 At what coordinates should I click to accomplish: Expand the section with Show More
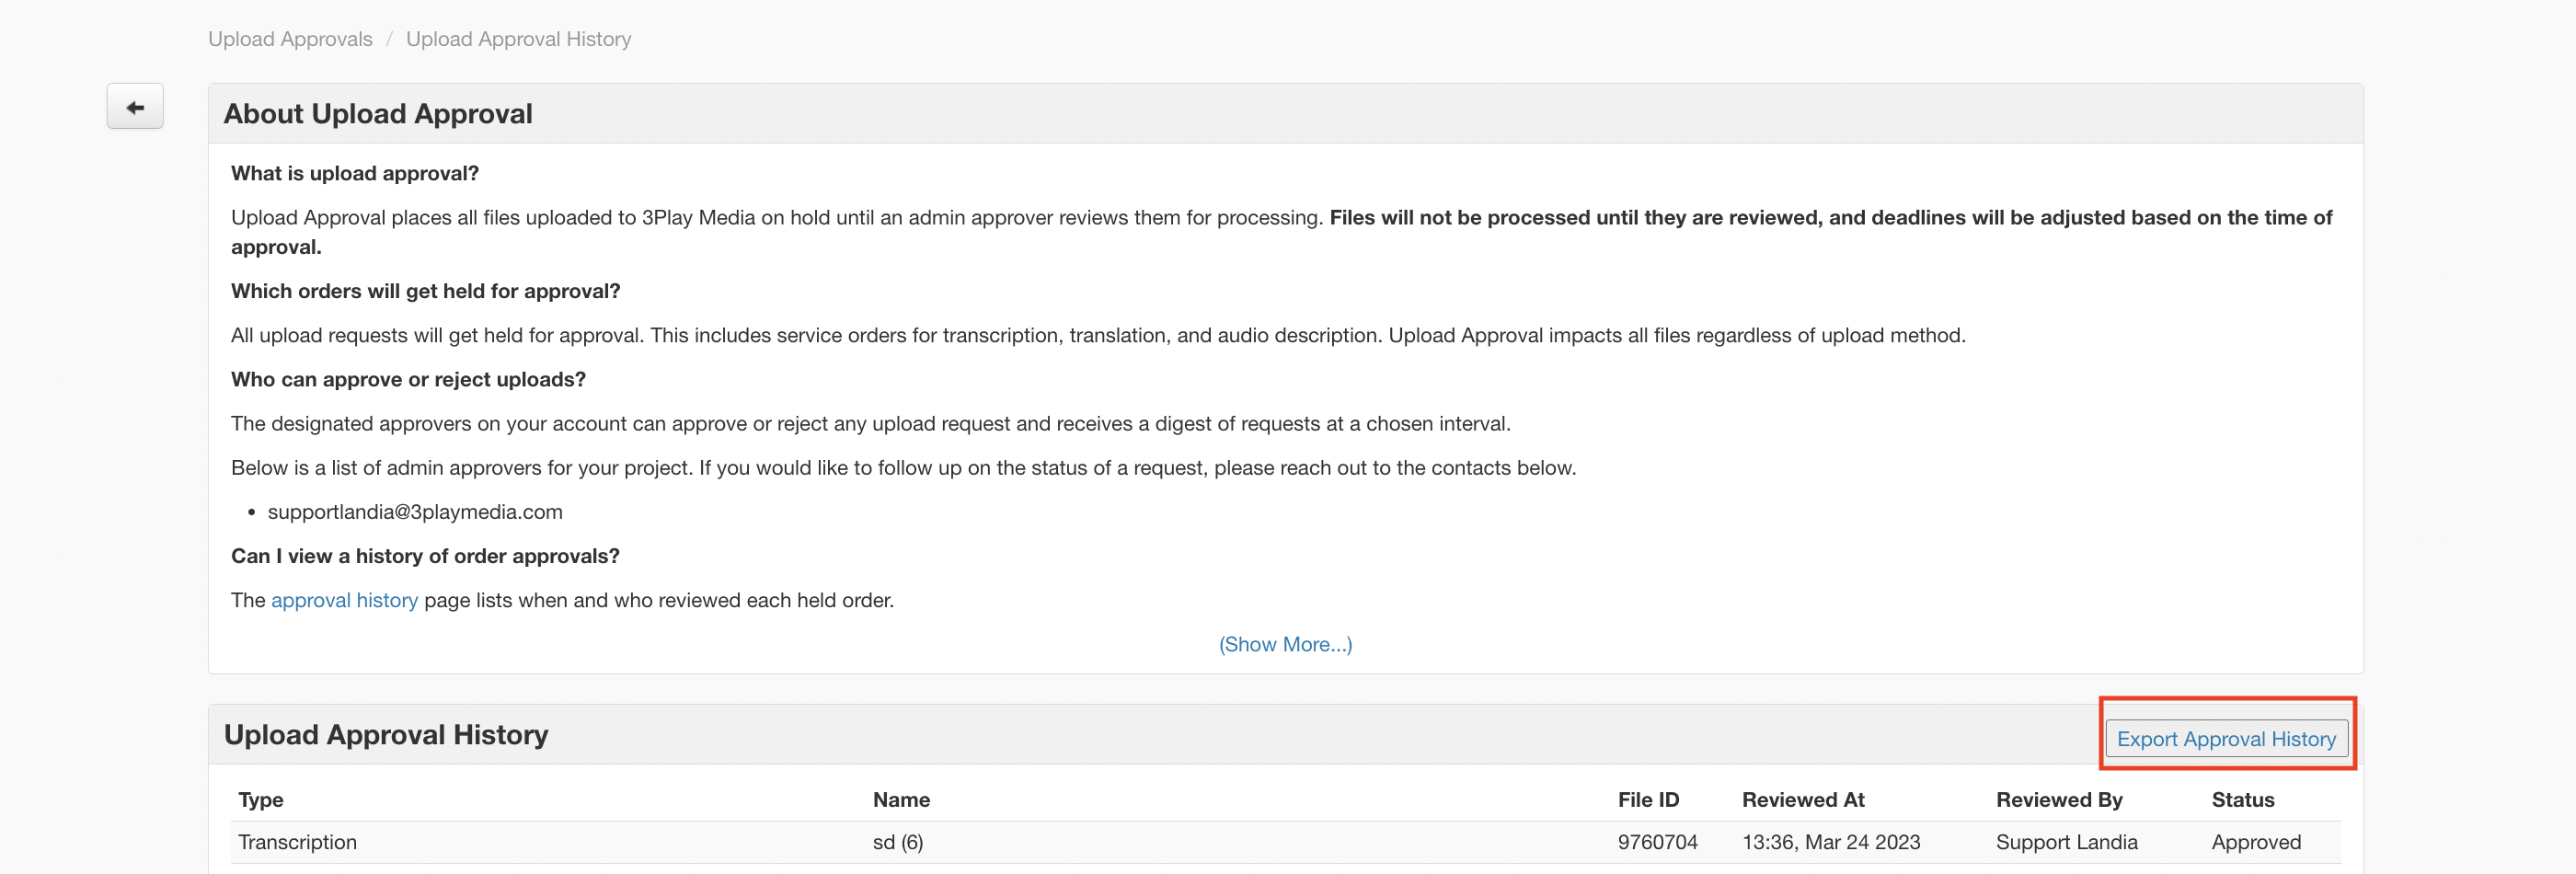1285,644
